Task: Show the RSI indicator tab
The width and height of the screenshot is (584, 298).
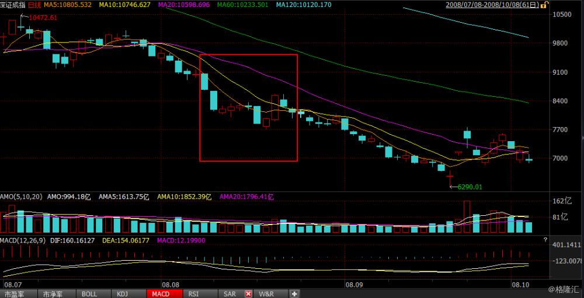Action: (194, 294)
